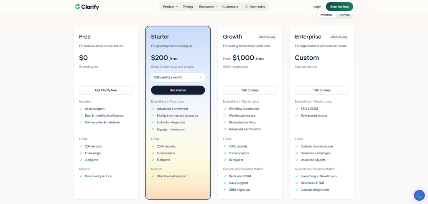This screenshot has height=204, width=428.
Task: Click 100k+ credits/mo text
Action: [235, 66]
